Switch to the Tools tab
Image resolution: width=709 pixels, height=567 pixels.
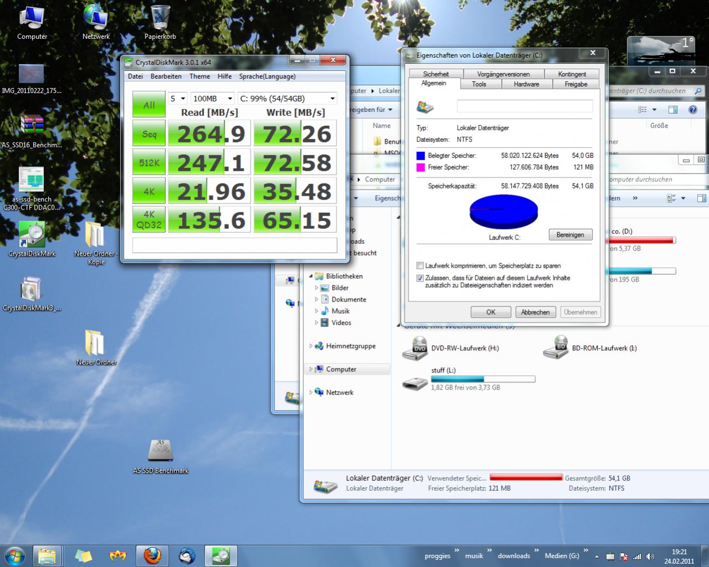point(479,84)
